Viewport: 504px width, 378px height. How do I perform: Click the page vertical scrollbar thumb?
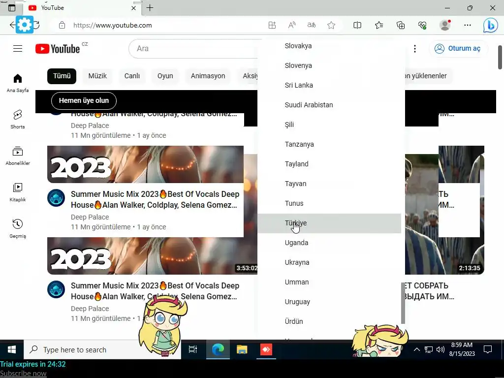coord(500,57)
